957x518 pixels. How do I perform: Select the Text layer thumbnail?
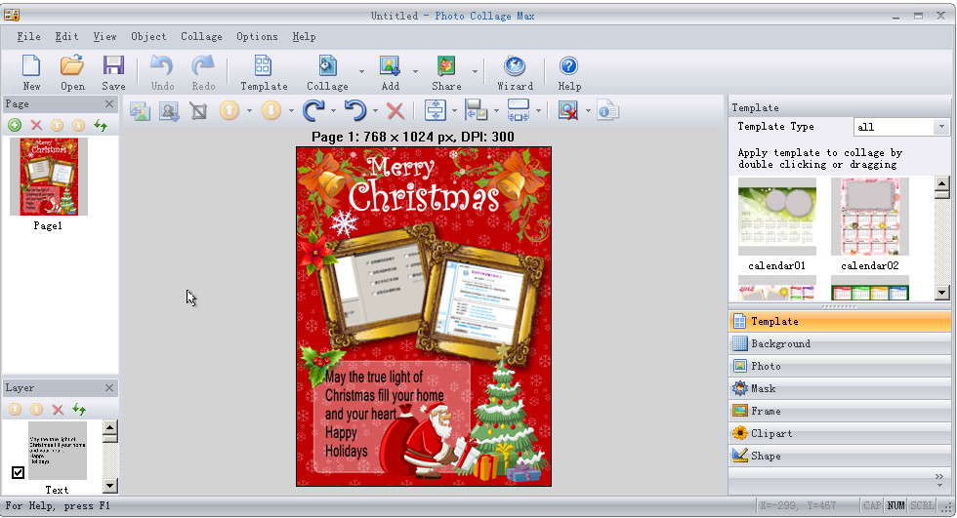58,451
